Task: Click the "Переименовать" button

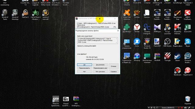Action: pyautogui.click(x=84, y=68)
